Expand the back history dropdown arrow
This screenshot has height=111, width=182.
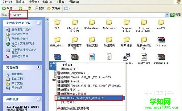click(15, 8)
